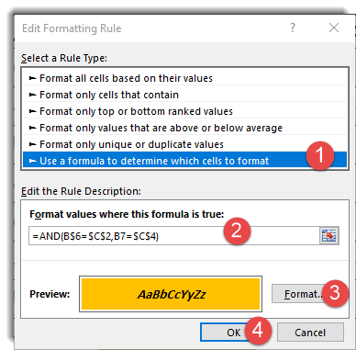Pick 'Format only values that are above or below average'
Viewport: 356px width, 350px height.
point(185,128)
